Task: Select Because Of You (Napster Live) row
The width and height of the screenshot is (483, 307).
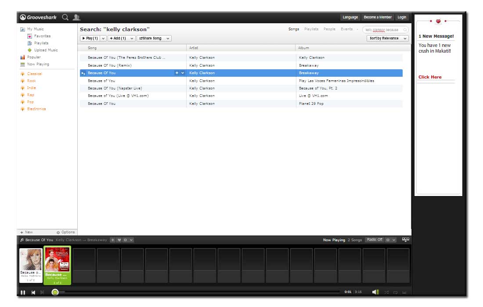Action: pos(241,88)
